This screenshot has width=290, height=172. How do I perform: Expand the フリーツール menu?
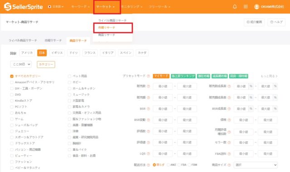pos(159,7)
